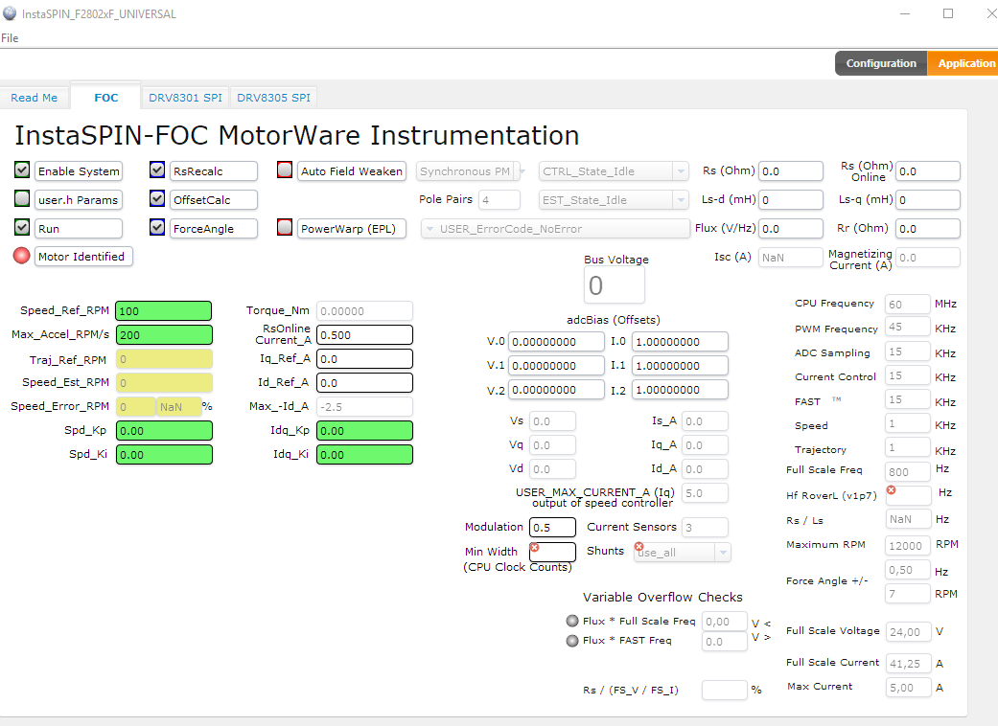Click the error icon in the Min Width field
The image size is (998, 726).
535,547
